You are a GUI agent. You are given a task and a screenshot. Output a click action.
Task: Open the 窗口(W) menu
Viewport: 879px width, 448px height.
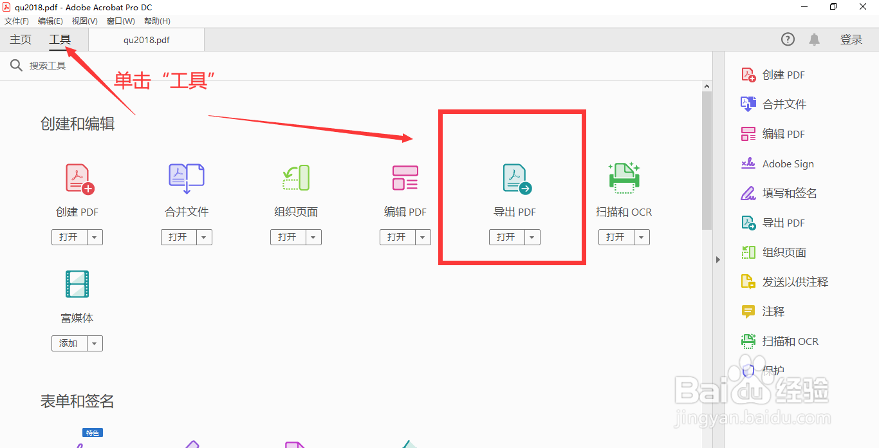[x=121, y=21]
